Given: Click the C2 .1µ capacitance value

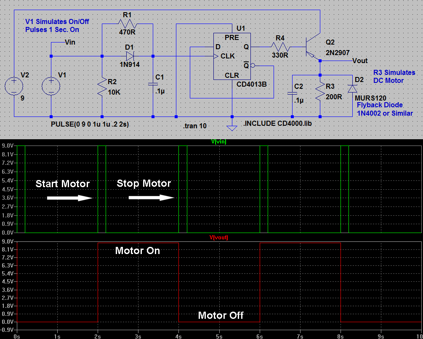Looking at the screenshot, I should [x=299, y=101].
